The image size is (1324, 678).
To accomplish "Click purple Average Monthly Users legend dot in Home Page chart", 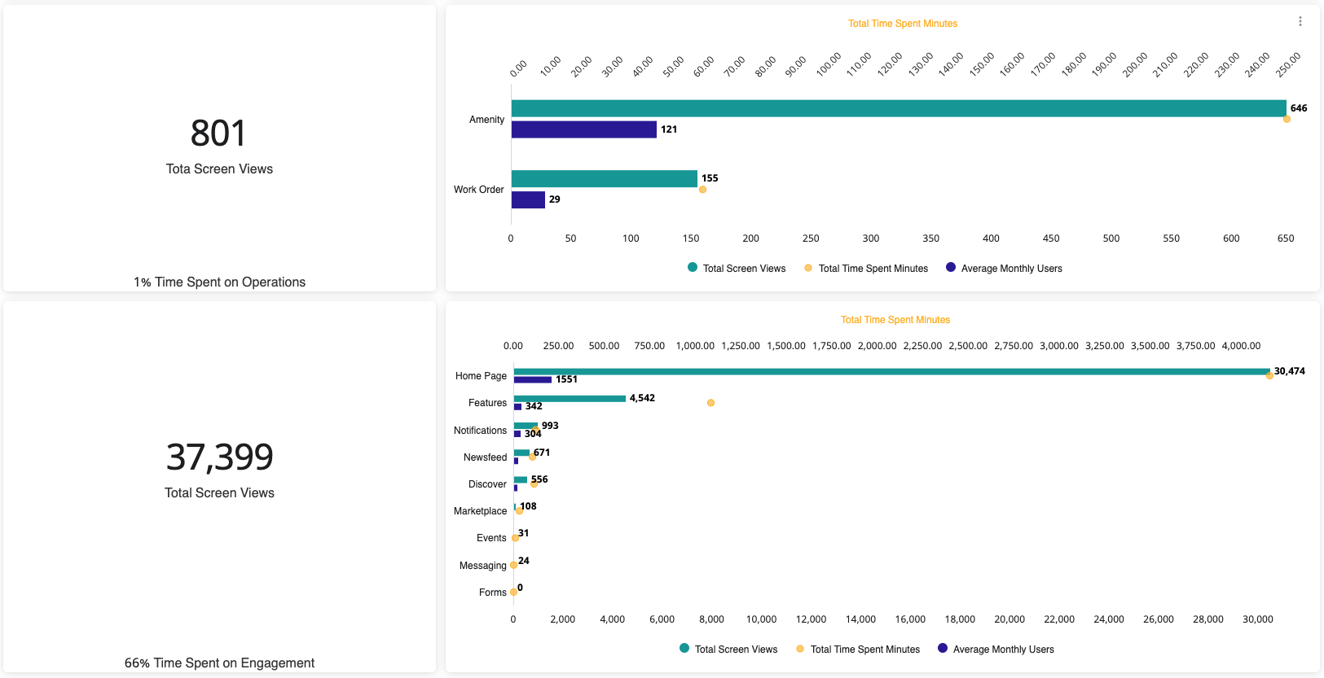I will click(943, 649).
